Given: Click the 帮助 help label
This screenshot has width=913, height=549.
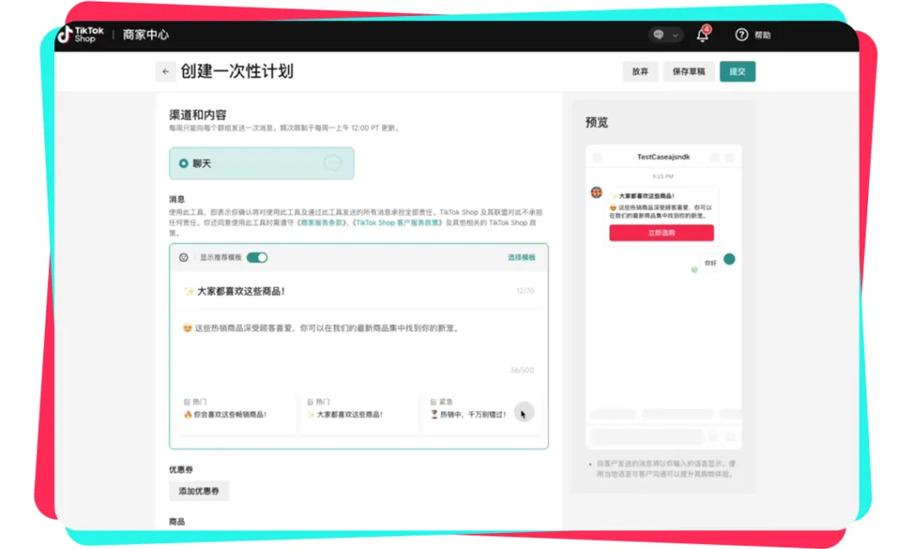Looking at the screenshot, I should click(763, 35).
